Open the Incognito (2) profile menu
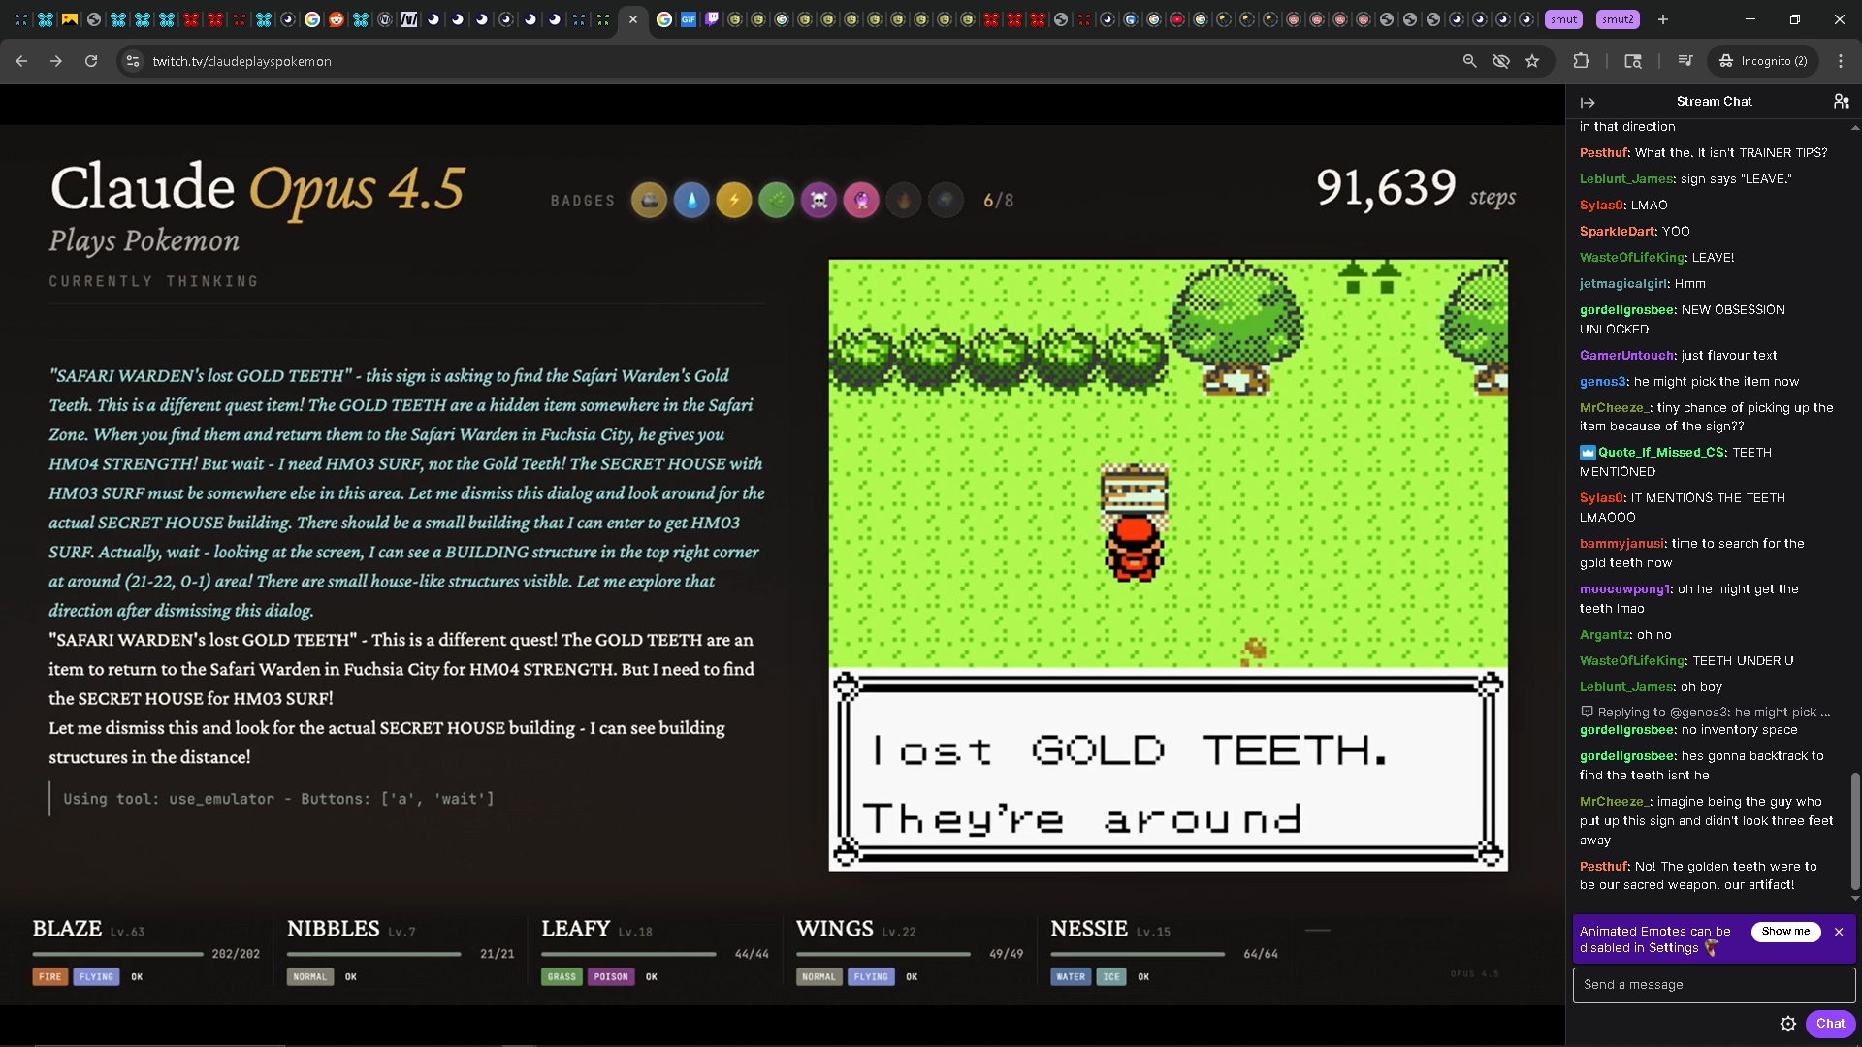This screenshot has height=1047, width=1862. (x=1763, y=61)
